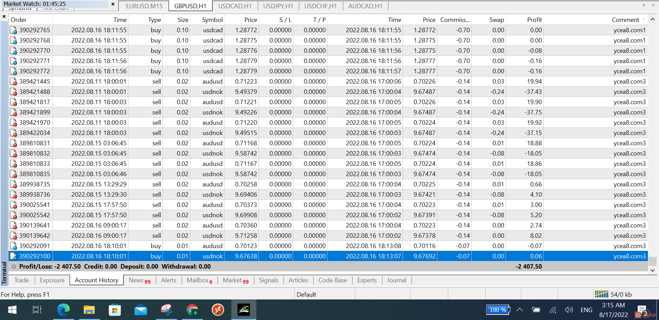Click connection status bars indicator
The image size is (659, 320).
coord(601,294)
